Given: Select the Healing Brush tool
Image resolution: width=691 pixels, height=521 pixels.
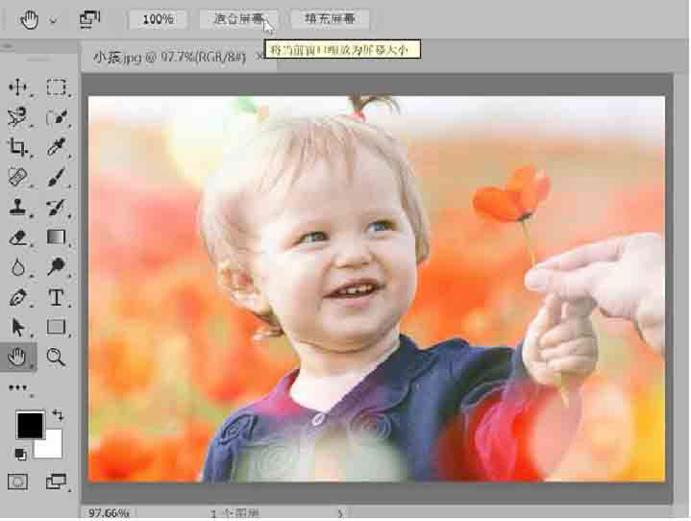Looking at the screenshot, I should point(17,177).
